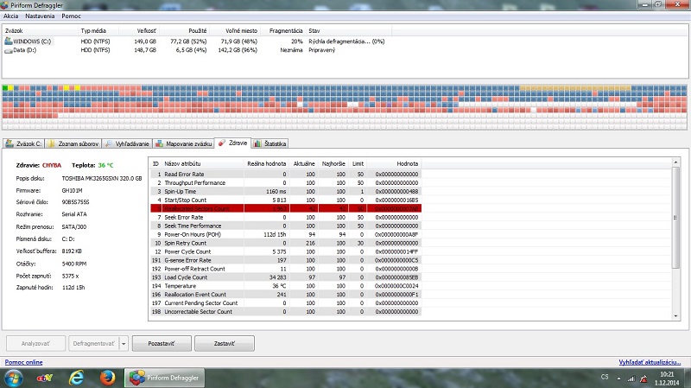Select the Power-On Hours (POH) row
Viewport: 691px width, 388px height.
(286, 234)
